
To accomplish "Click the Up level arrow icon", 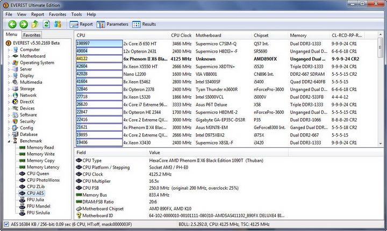I will coord(35,24).
